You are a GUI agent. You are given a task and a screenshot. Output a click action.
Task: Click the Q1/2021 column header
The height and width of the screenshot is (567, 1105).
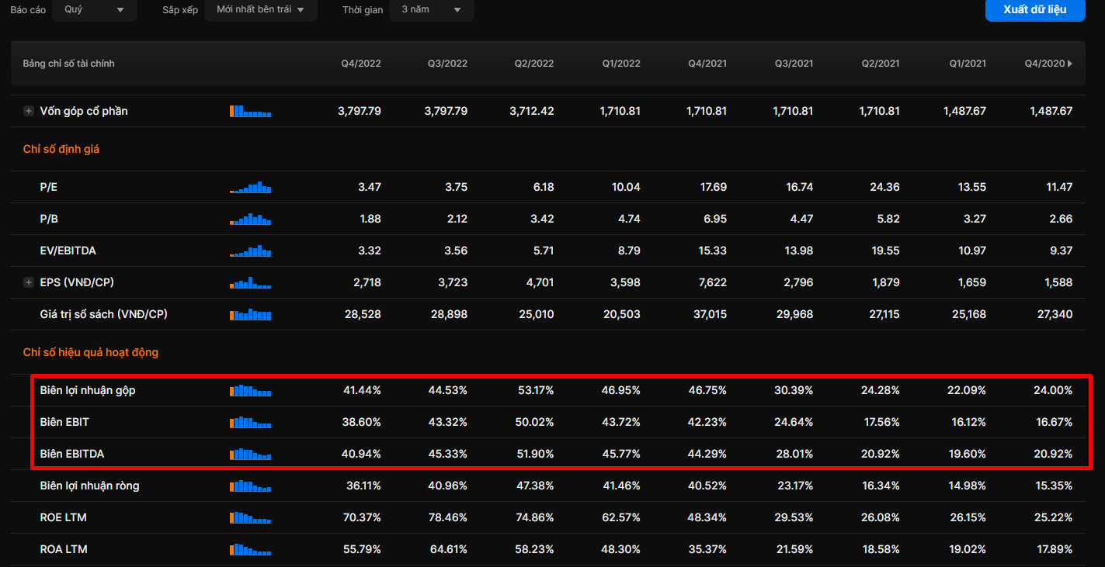coord(967,64)
